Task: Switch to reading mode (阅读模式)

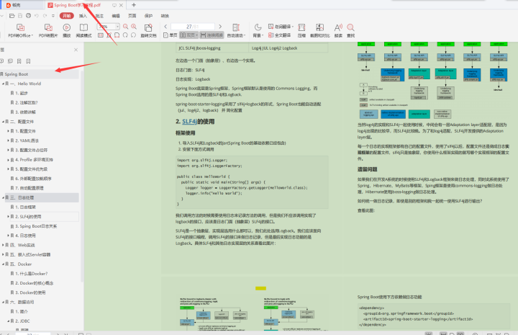Action: pos(83,30)
